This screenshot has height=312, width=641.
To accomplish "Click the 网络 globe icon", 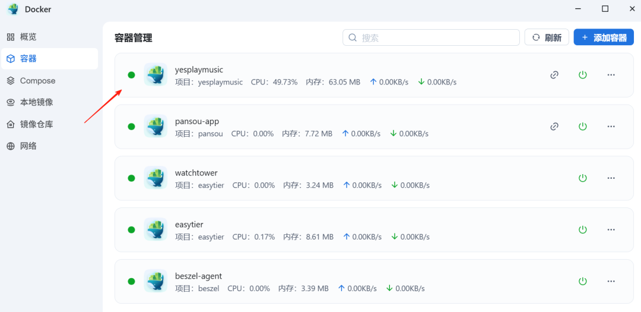I will (11, 146).
